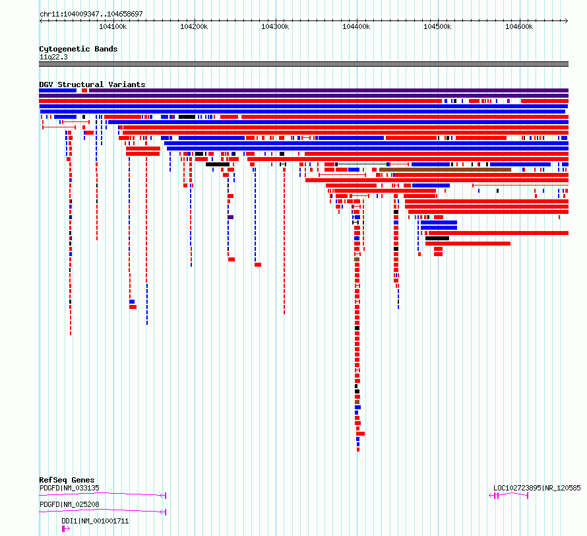
Task: Open the RefSeq Genes track title
Action: coord(67,480)
